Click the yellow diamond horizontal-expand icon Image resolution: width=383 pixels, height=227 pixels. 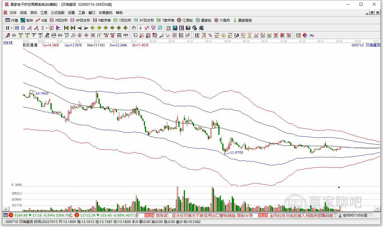click(106, 28)
